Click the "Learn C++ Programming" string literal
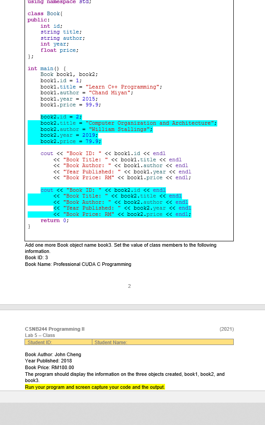 tap(122, 87)
